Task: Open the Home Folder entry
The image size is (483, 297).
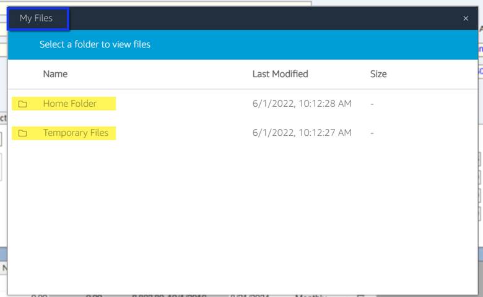Action: coord(69,104)
